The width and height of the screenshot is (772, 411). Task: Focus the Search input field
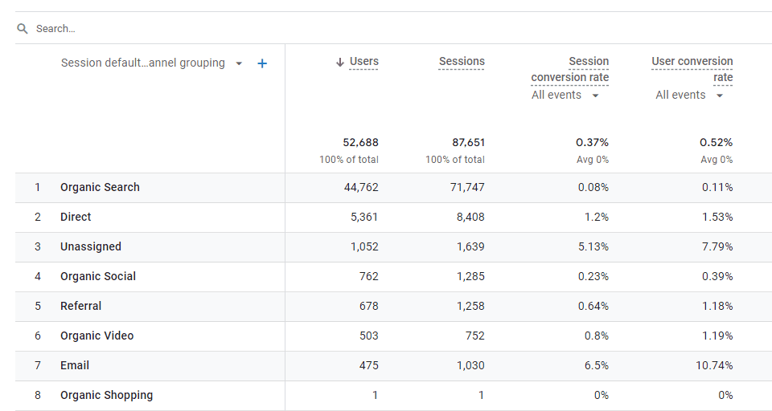394,29
